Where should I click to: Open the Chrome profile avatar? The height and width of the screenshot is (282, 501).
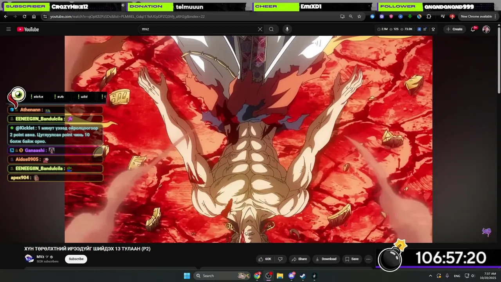click(x=452, y=16)
